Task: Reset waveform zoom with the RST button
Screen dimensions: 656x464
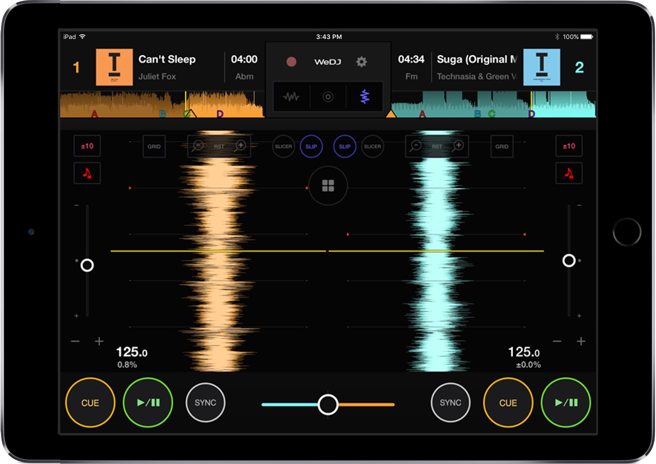Action: tap(219, 146)
